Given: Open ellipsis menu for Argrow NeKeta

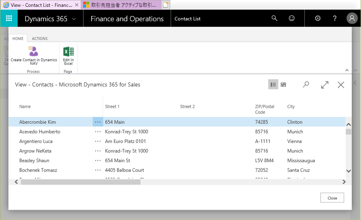Looking at the screenshot, I should 98,151.
